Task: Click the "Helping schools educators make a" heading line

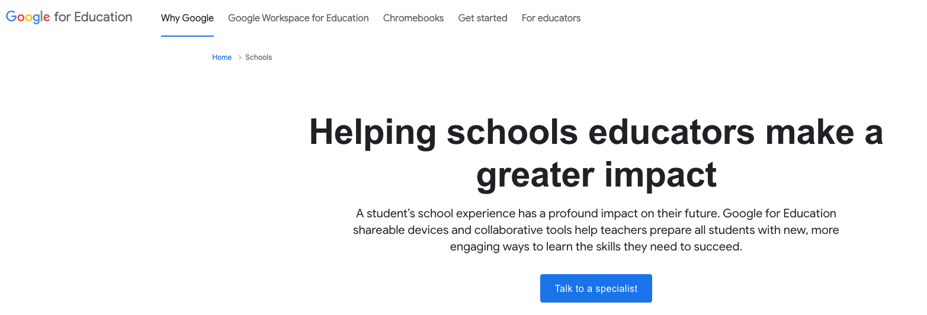Action: [596, 133]
